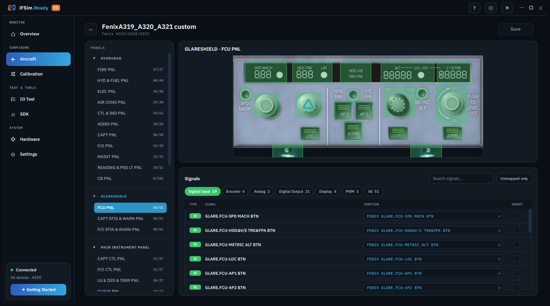Click the Save button
The height and width of the screenshot is (306, 550).
[515, 29]
